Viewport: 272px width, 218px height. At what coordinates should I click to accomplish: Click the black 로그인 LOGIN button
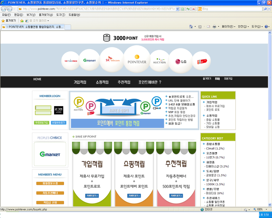pos(58,110)
